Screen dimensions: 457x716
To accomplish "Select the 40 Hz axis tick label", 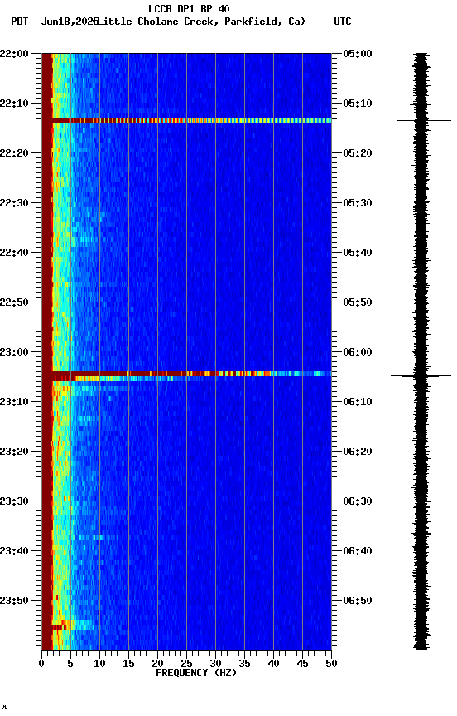I will coord(273,665).
